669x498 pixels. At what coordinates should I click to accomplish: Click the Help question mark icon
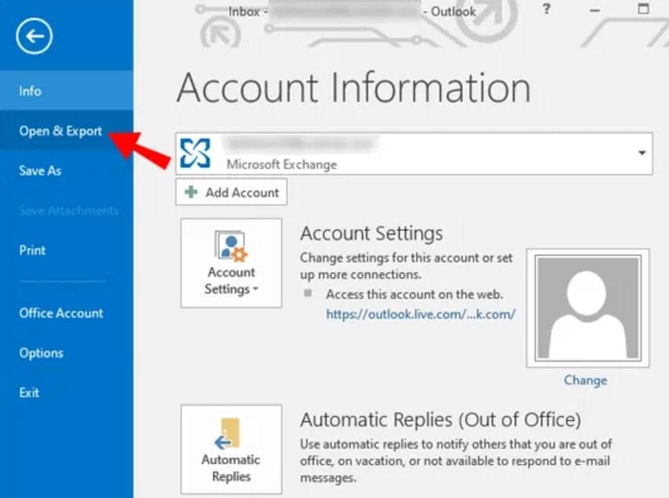tap(546, 9)
